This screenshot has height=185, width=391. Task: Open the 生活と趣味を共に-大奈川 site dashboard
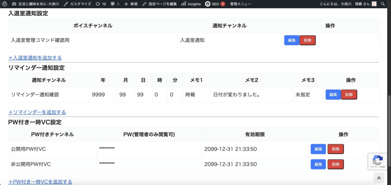pos(35,4)
